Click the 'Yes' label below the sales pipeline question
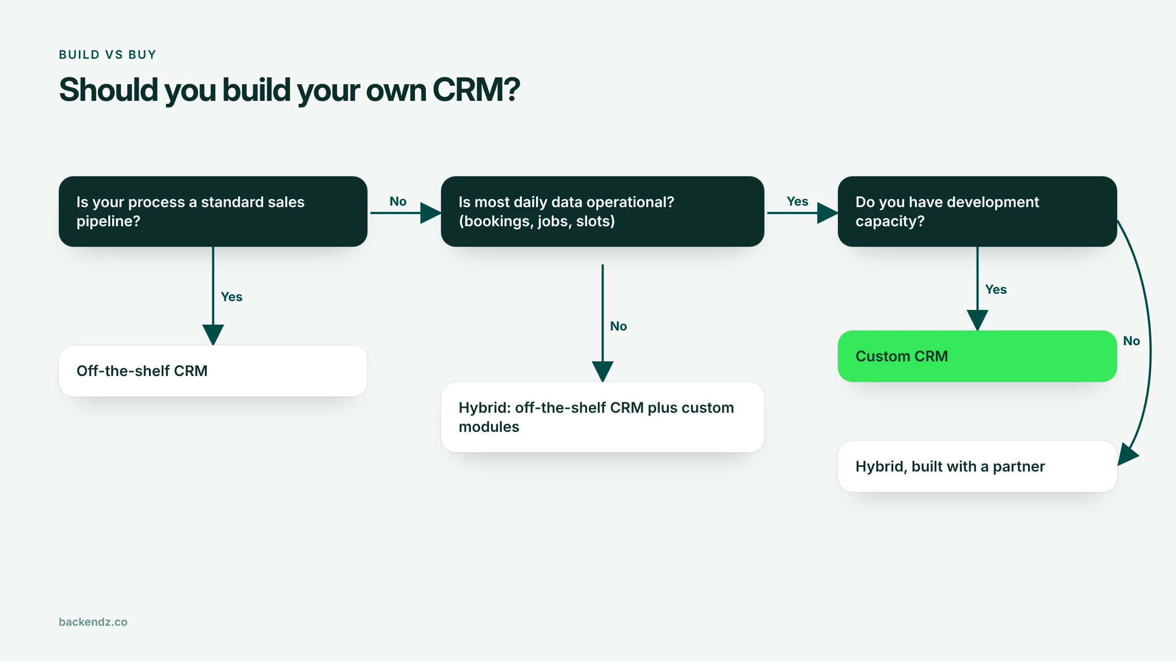The height and width of the screenshot is (661, 1176). 231,297
